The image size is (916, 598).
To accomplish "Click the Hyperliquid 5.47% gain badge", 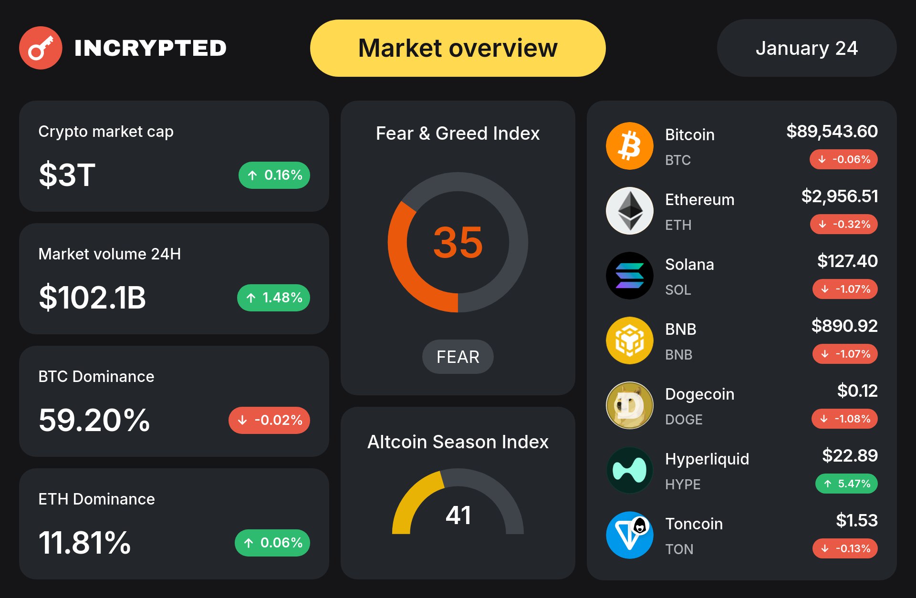I will [x=846, y=484].
